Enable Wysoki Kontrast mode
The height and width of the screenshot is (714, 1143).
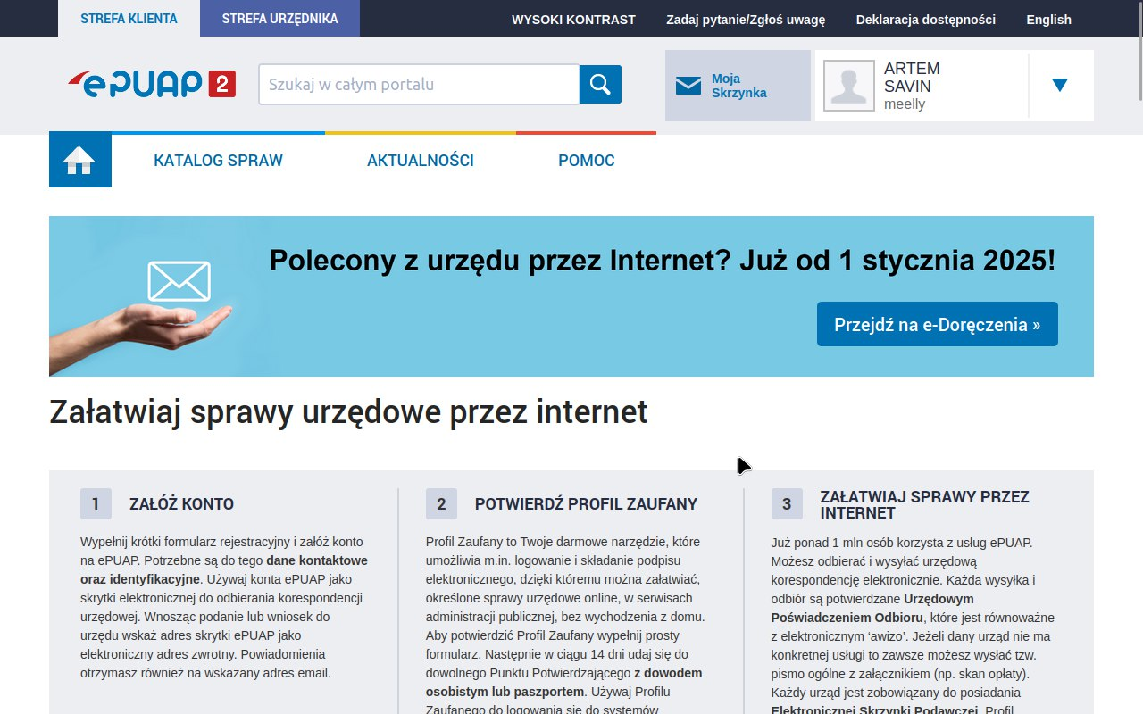(x=573, y=20)
